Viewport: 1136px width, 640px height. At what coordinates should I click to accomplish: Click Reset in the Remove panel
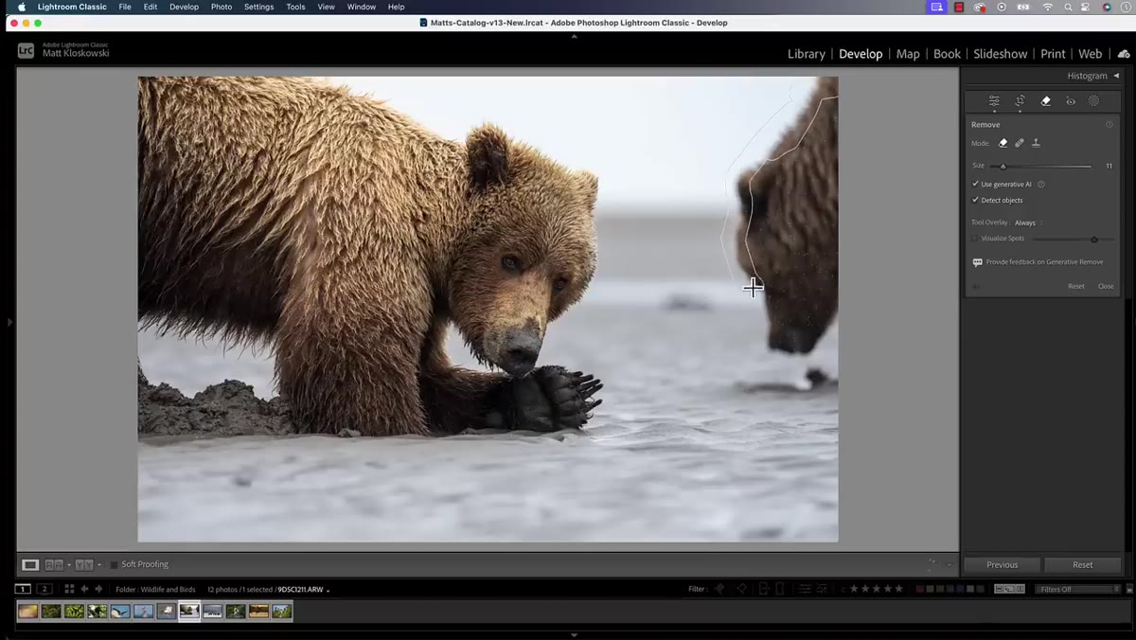[x=1076, y=286]
